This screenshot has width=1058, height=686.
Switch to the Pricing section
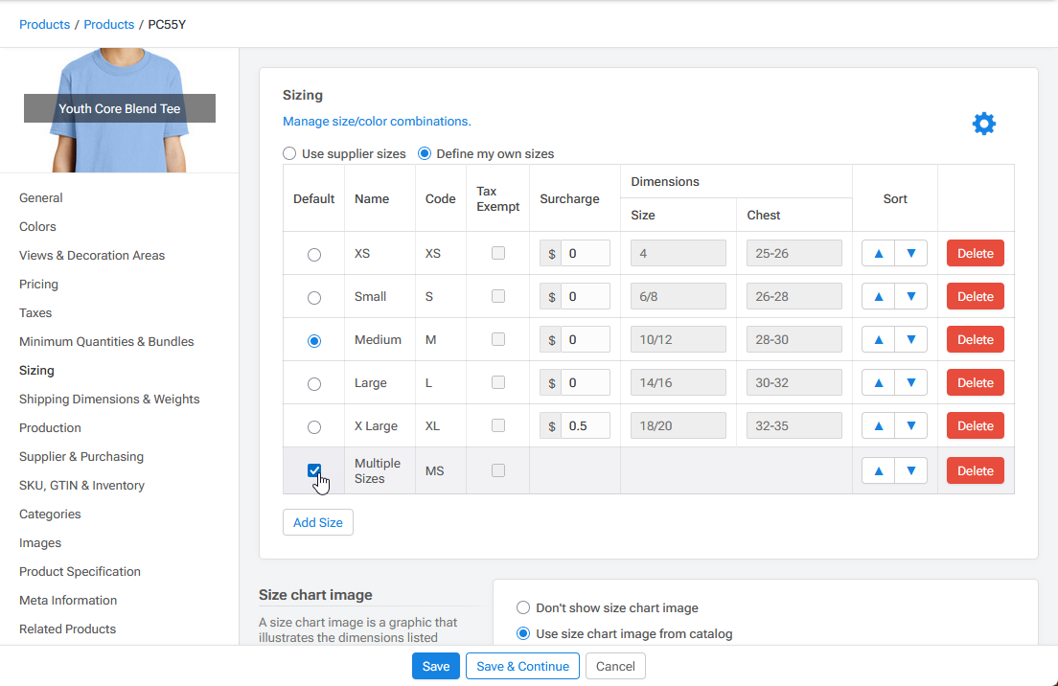tap(38, 284)
